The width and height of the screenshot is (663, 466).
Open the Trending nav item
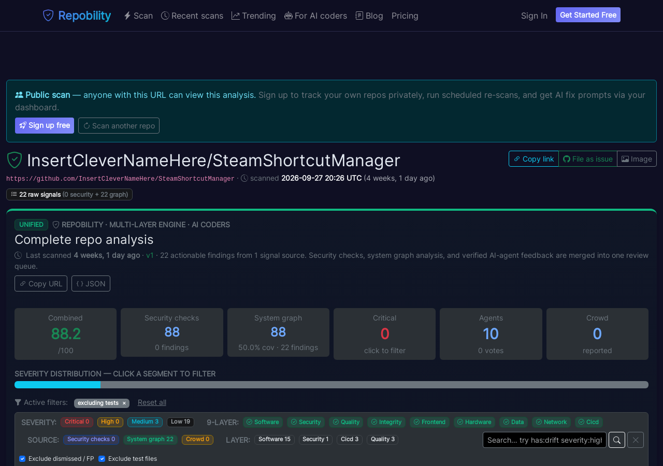point(253,16)
